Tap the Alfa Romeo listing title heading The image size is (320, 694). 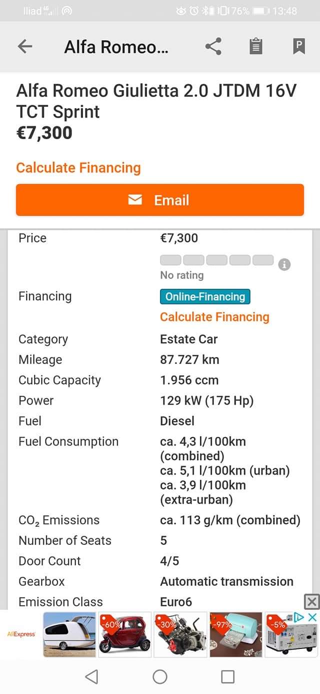click(x=156, y=101)
